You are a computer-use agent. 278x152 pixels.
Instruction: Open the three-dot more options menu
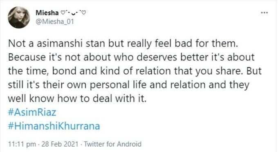264,13
